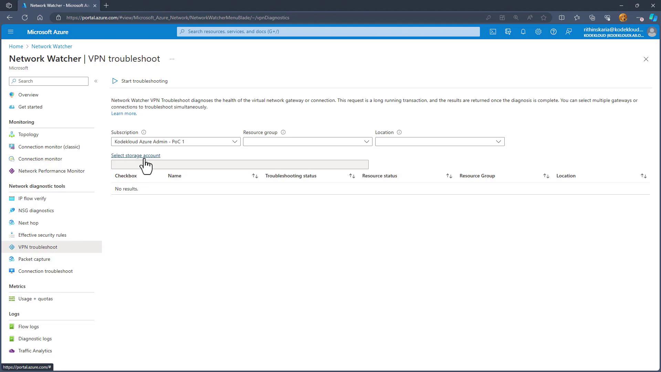Click Subscription info icon

pyautogui.click(x=144, y=132)
